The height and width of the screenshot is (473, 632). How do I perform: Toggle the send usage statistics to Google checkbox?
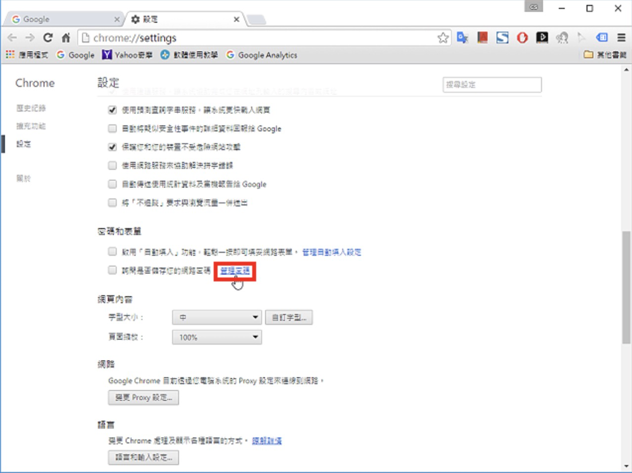coord(112,184)
